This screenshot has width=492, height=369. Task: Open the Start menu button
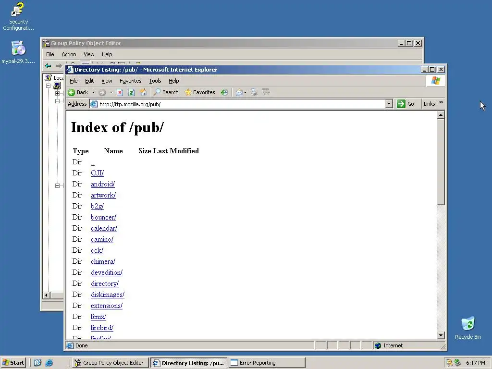click(x=13, y=363)
